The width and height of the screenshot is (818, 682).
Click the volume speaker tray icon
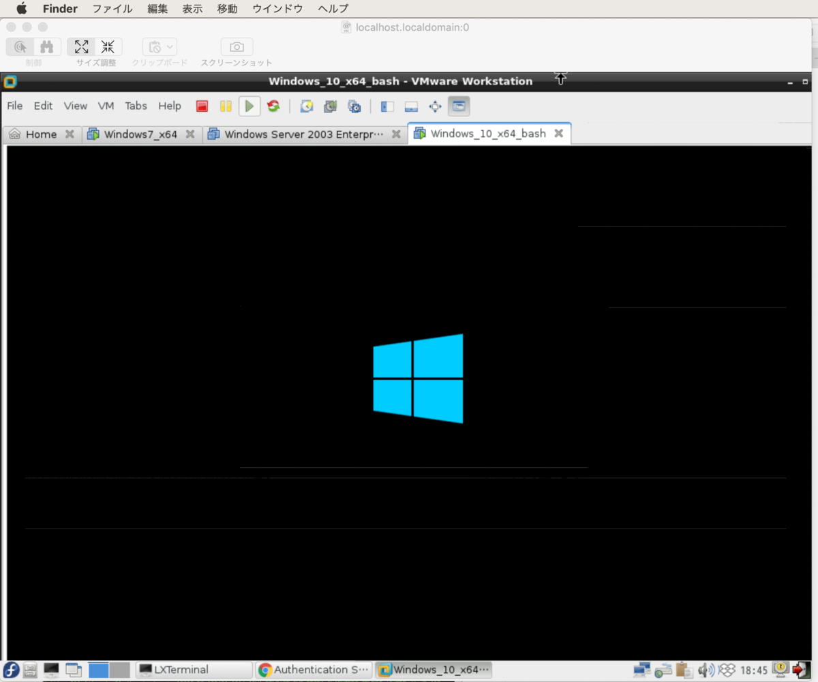pos(707,670)
